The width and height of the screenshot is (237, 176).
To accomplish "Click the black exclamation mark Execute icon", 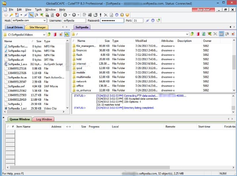I will 101,15.
